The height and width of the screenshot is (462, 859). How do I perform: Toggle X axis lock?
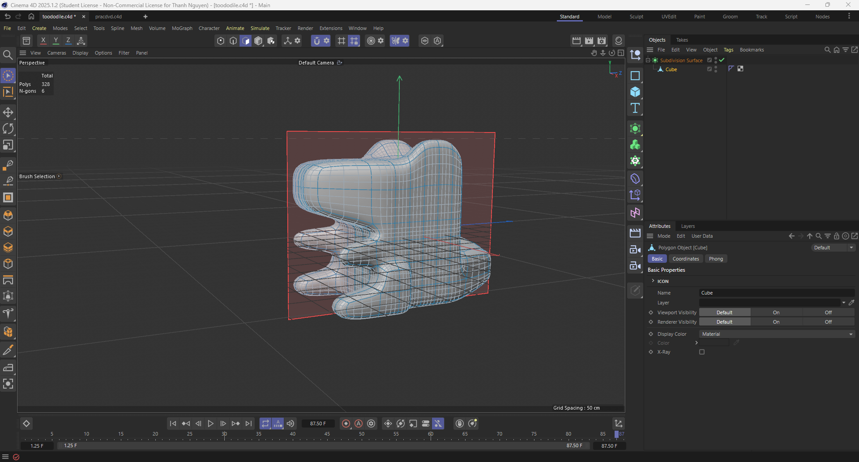coord(43,41)
